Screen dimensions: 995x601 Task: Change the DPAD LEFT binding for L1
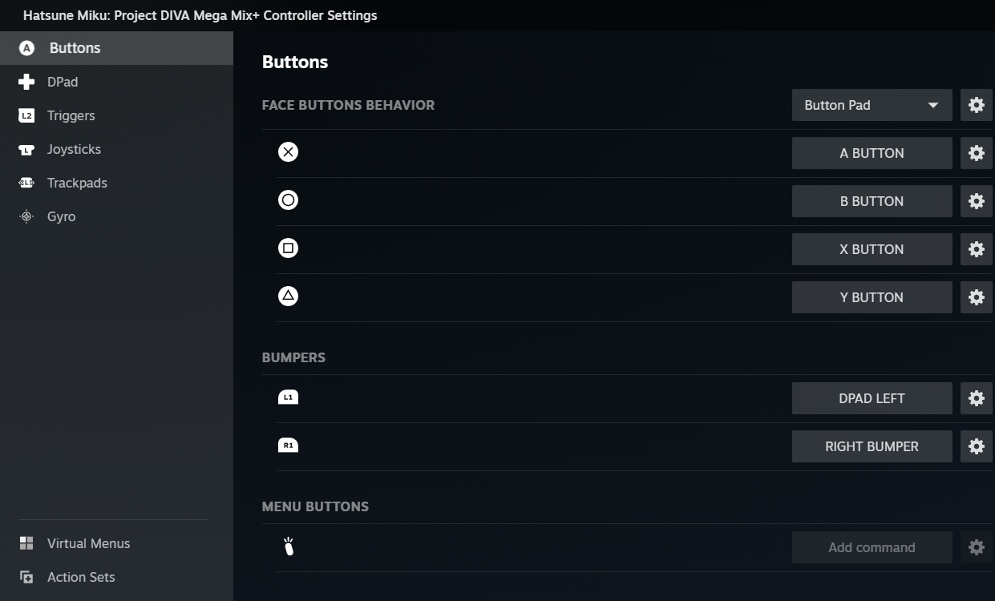pos(872,398)
